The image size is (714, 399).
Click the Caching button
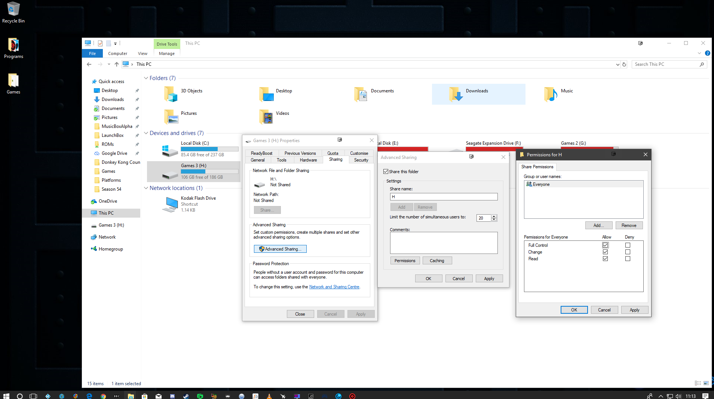[x=437, y=261]
